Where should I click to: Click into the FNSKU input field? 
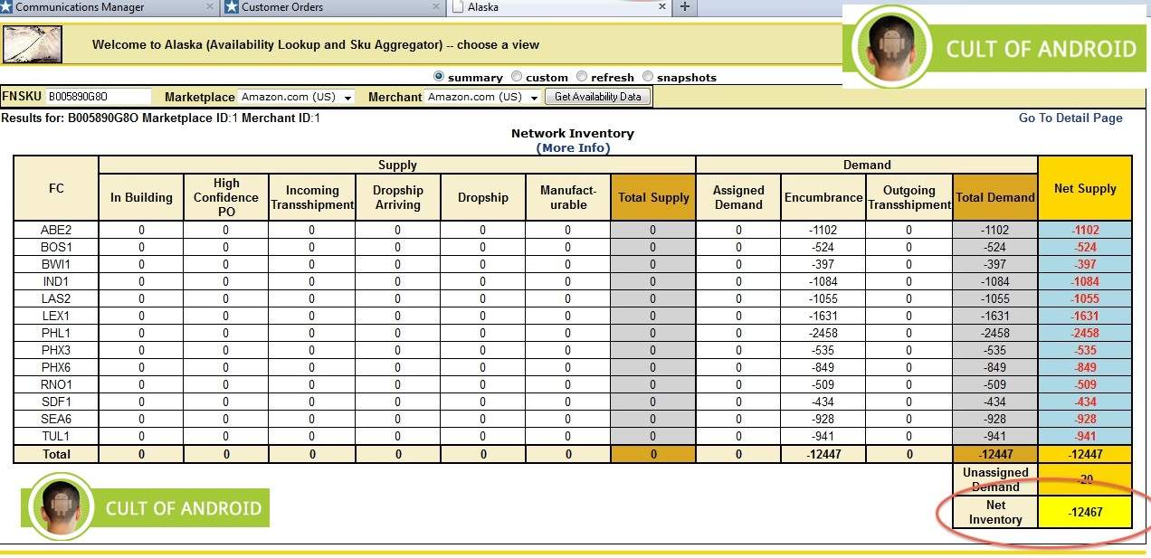click(98, 97)
